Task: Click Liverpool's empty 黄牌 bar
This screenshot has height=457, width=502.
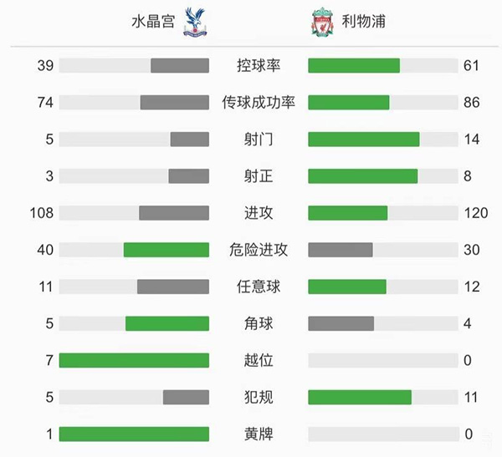Action: (x=383, y=434)
